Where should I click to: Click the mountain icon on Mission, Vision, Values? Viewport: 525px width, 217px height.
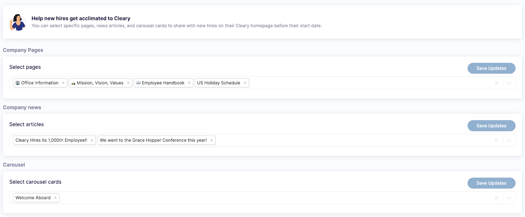click(x=73, y=83)
